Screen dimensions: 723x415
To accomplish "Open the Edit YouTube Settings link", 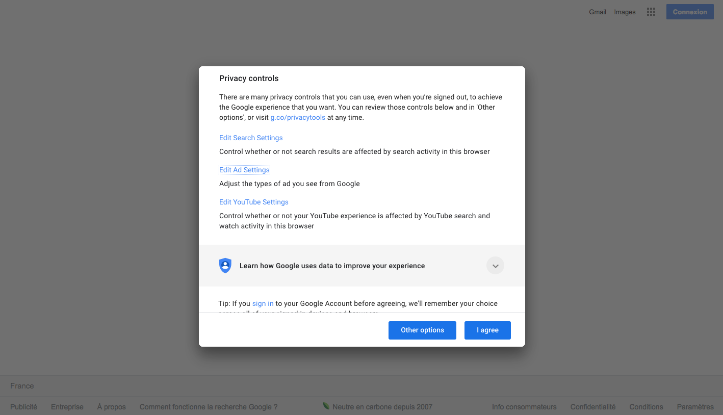I will 254,202.
